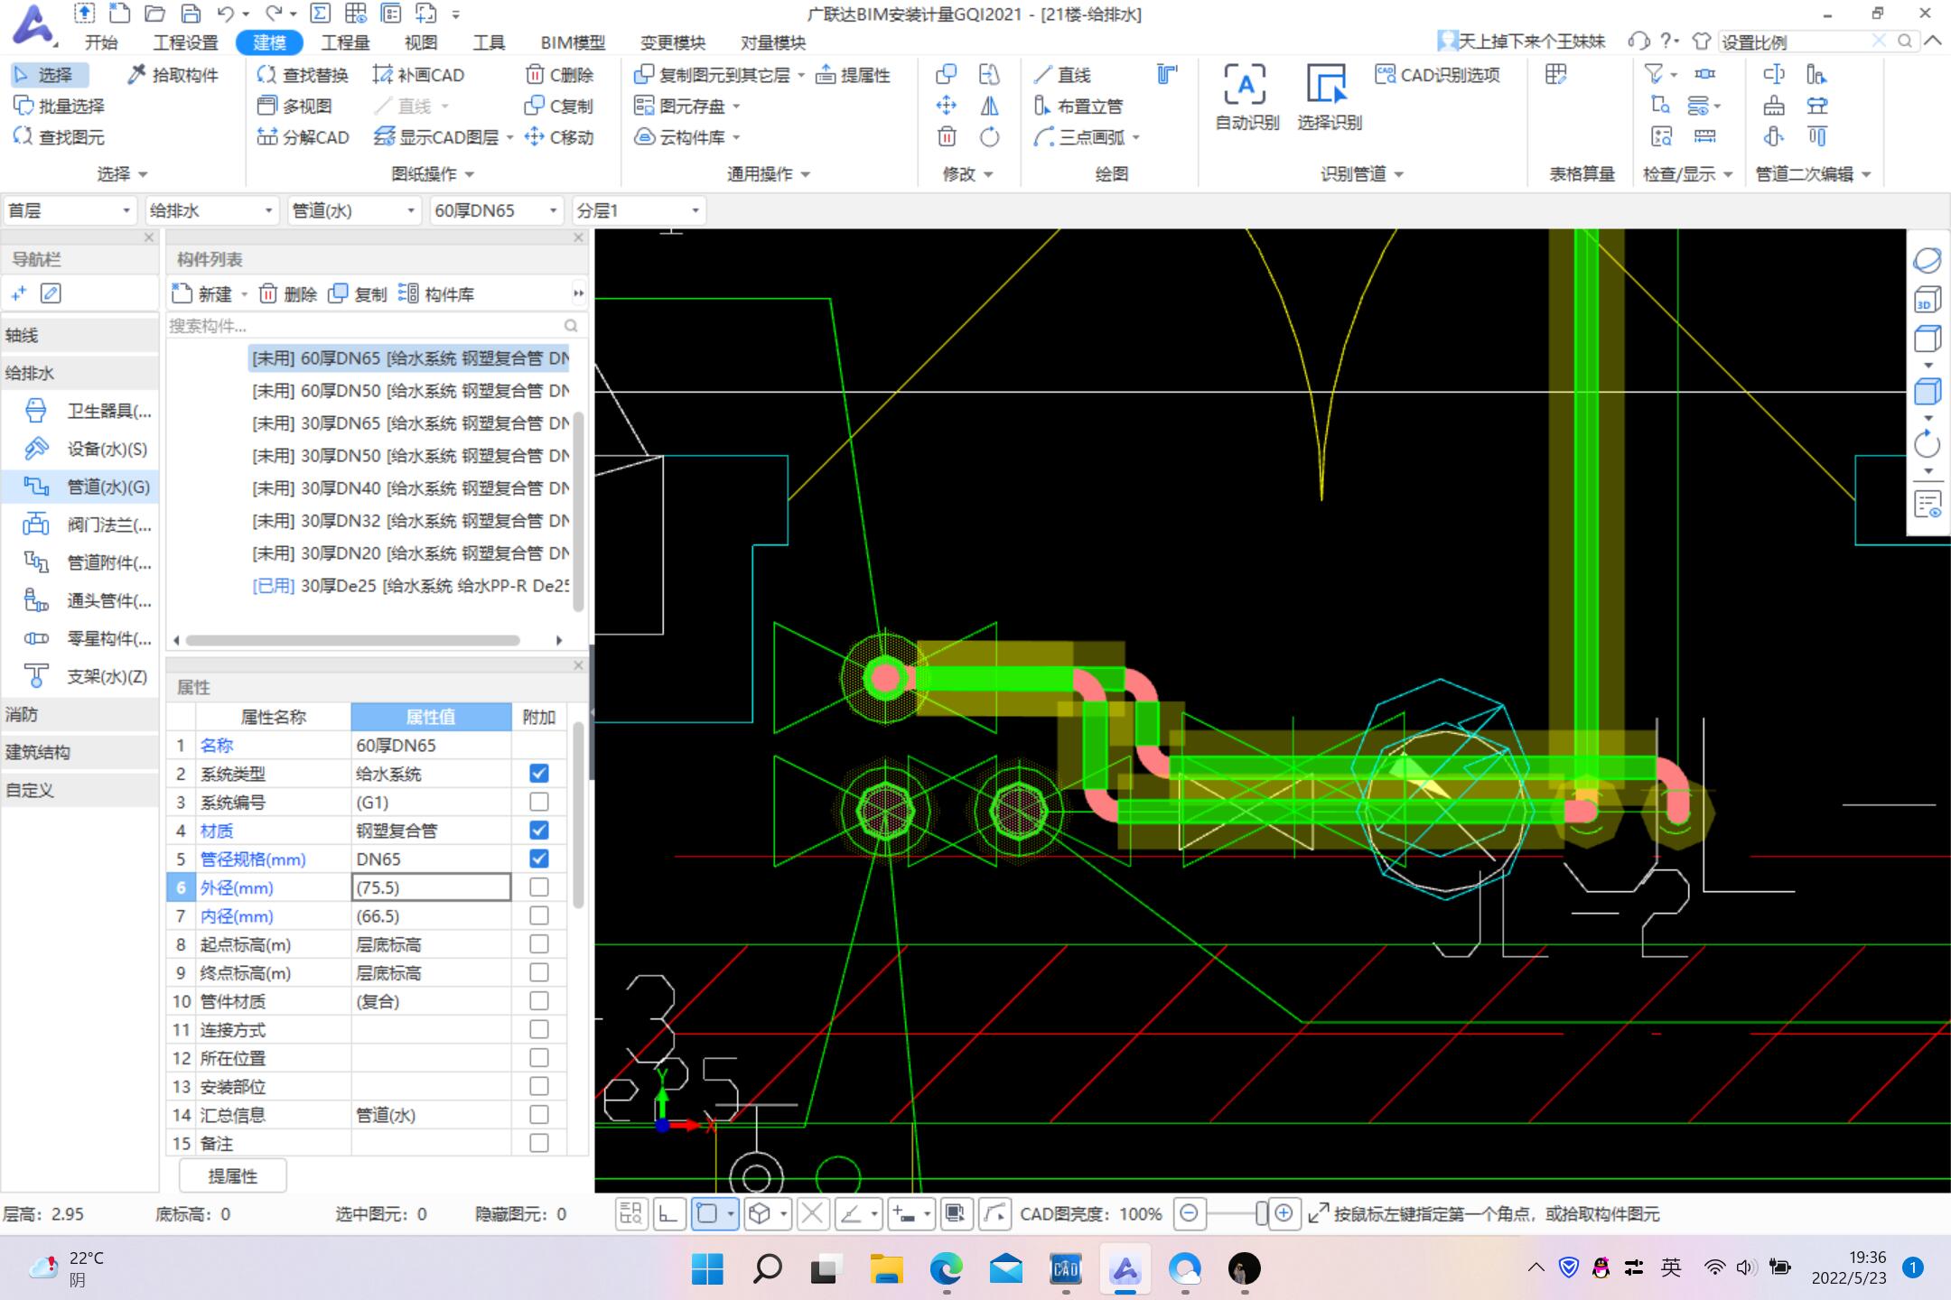
Task: Switch to the 视图 ribbon tab
Action: (x=420, y=42)
